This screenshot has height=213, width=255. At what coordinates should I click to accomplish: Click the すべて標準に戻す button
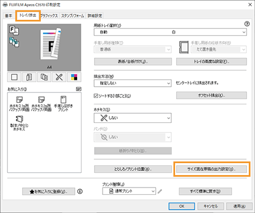[x=205, y=191]
